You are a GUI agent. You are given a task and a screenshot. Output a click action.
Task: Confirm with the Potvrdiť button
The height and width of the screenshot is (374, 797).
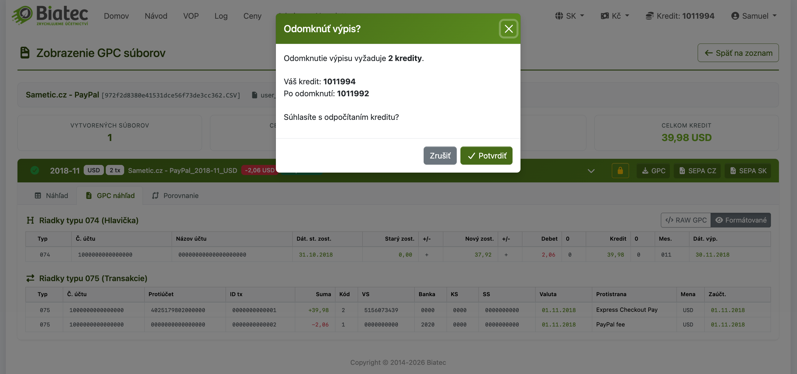click(x=486, y=156)
